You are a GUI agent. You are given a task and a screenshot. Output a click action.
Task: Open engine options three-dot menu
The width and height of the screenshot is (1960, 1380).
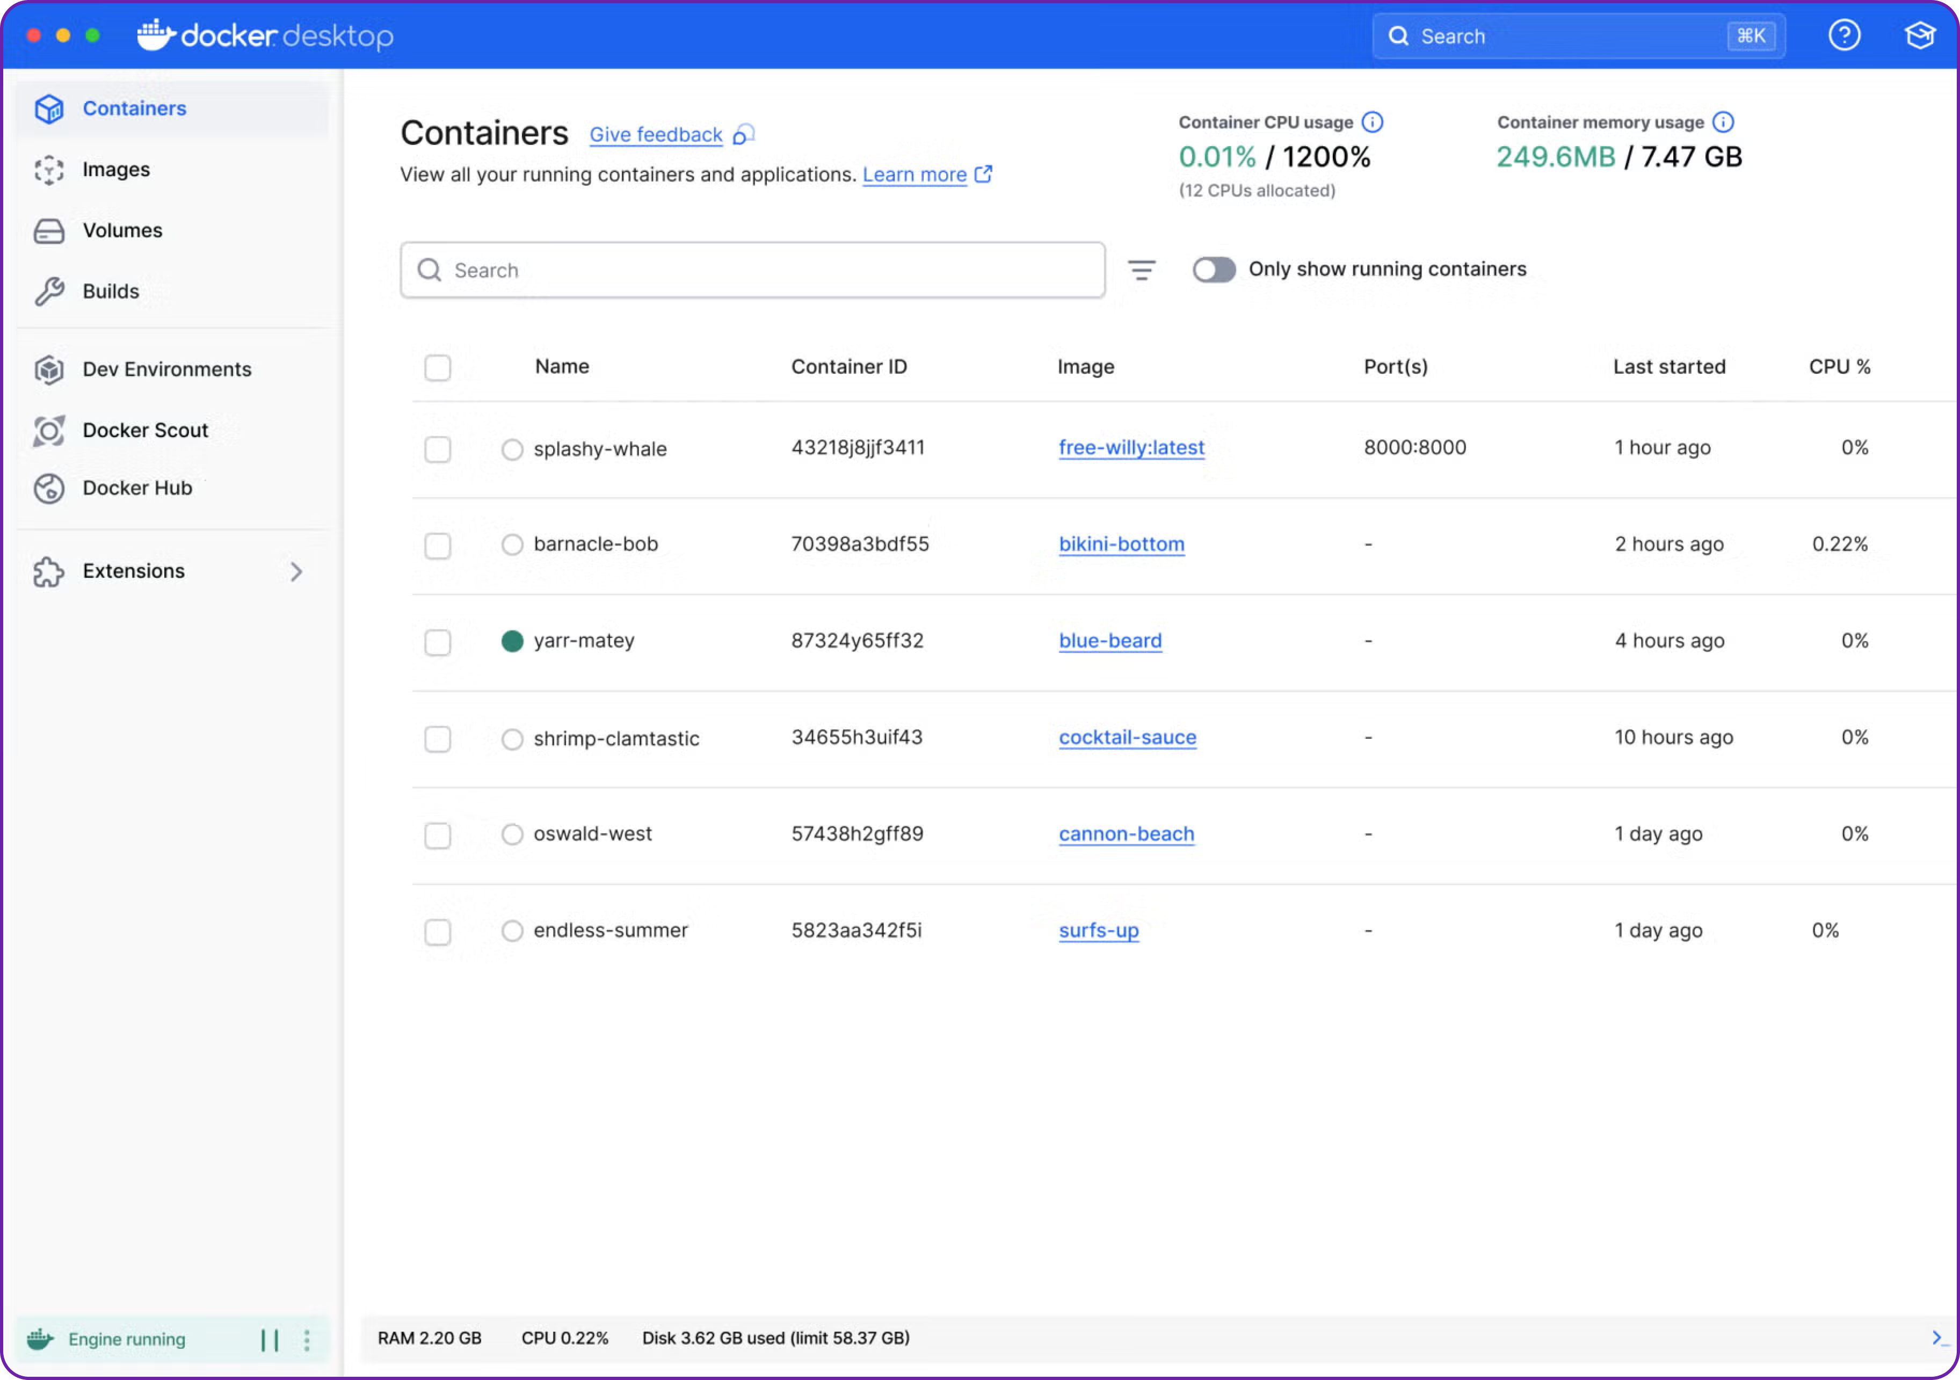[x=307, y=1339]
